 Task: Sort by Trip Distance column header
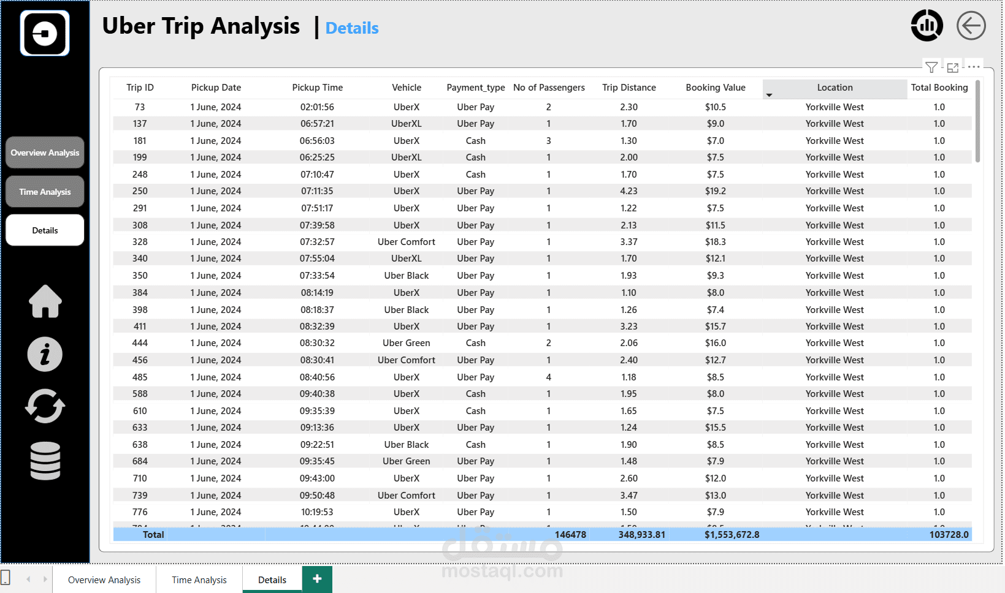(629, 88)
